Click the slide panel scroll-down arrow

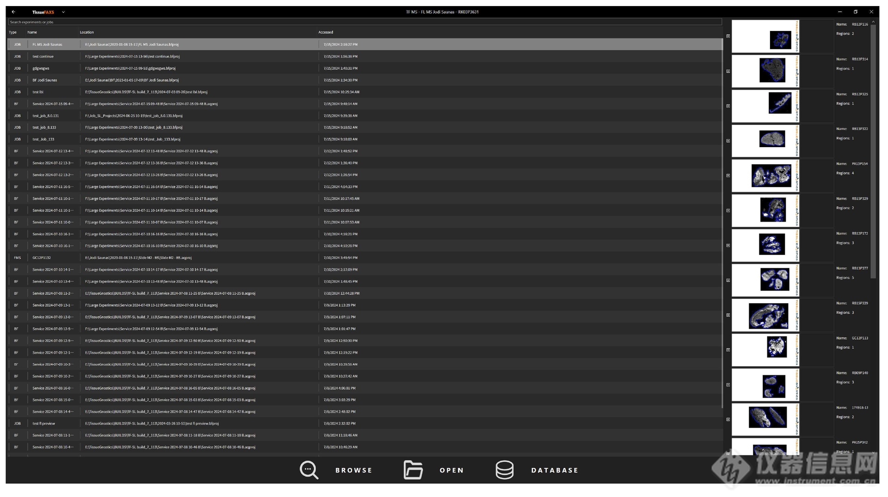point(873,452)
